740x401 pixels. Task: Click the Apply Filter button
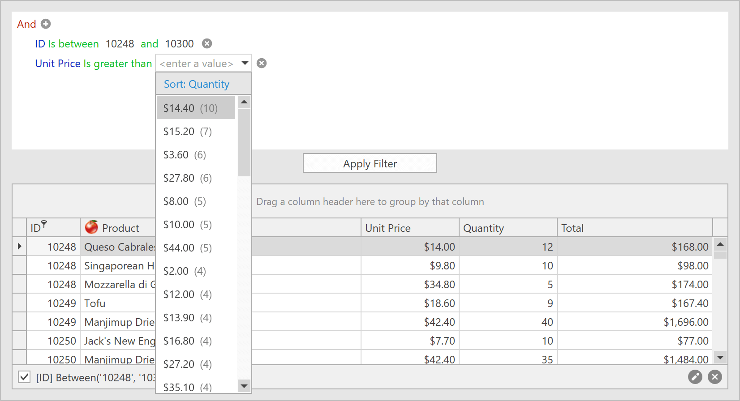click(370, 163)
